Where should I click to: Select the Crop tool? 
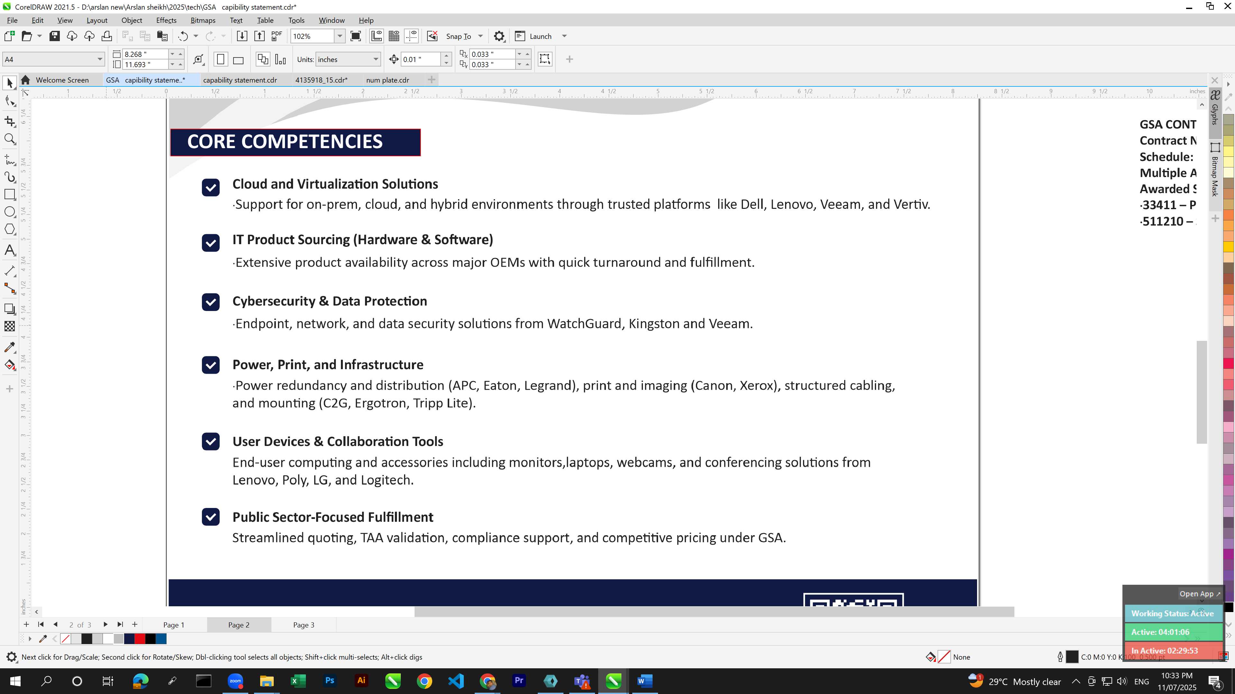(10, 121)
